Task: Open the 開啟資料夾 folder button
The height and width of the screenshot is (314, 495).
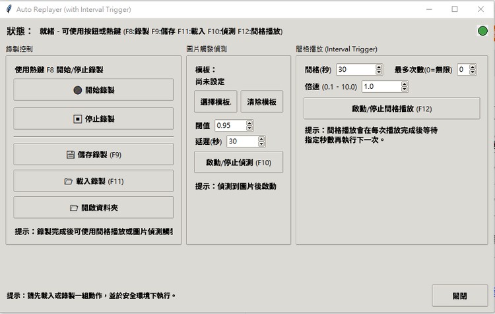Action: click(x=93, y=207)
